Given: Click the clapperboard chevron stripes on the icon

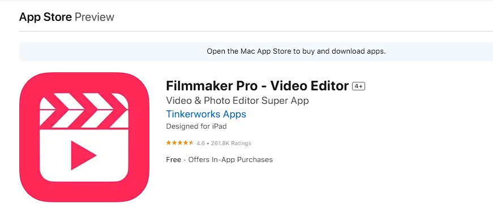Looking at the screenshot, I should tap(84, 110).
